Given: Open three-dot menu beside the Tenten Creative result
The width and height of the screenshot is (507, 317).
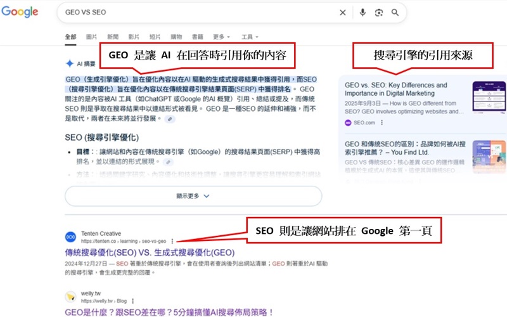Looking at the screenshot, I should tap(172, 241).
